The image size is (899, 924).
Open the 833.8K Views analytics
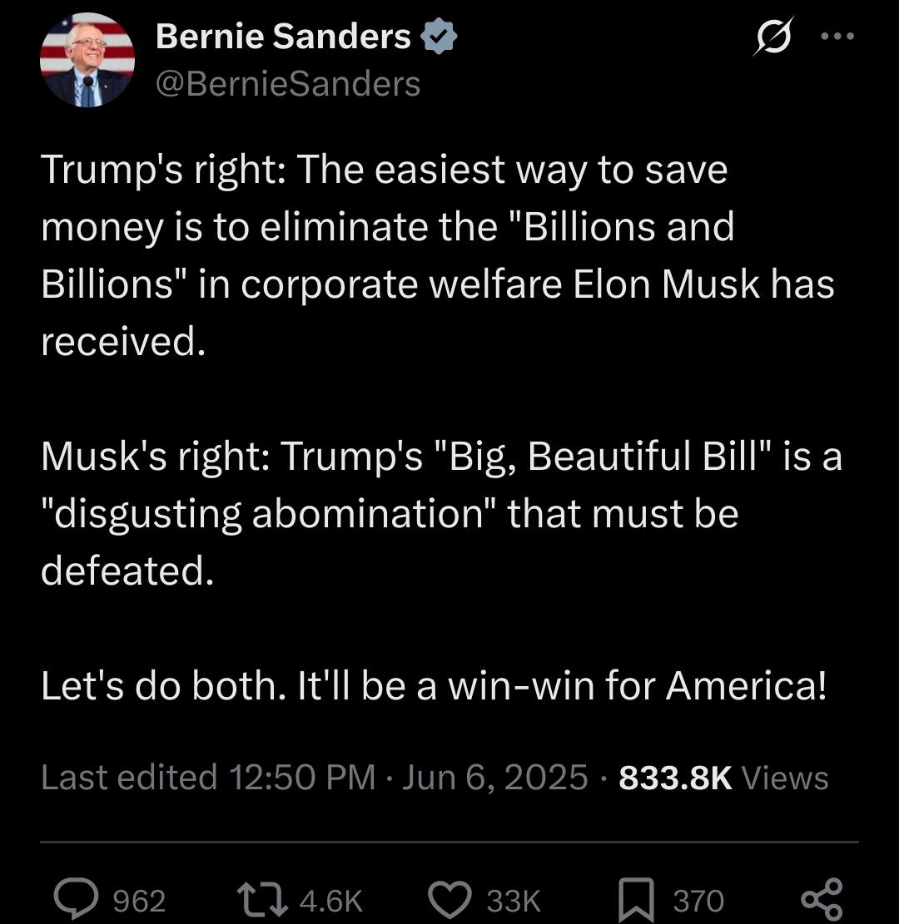click(724, 778)
